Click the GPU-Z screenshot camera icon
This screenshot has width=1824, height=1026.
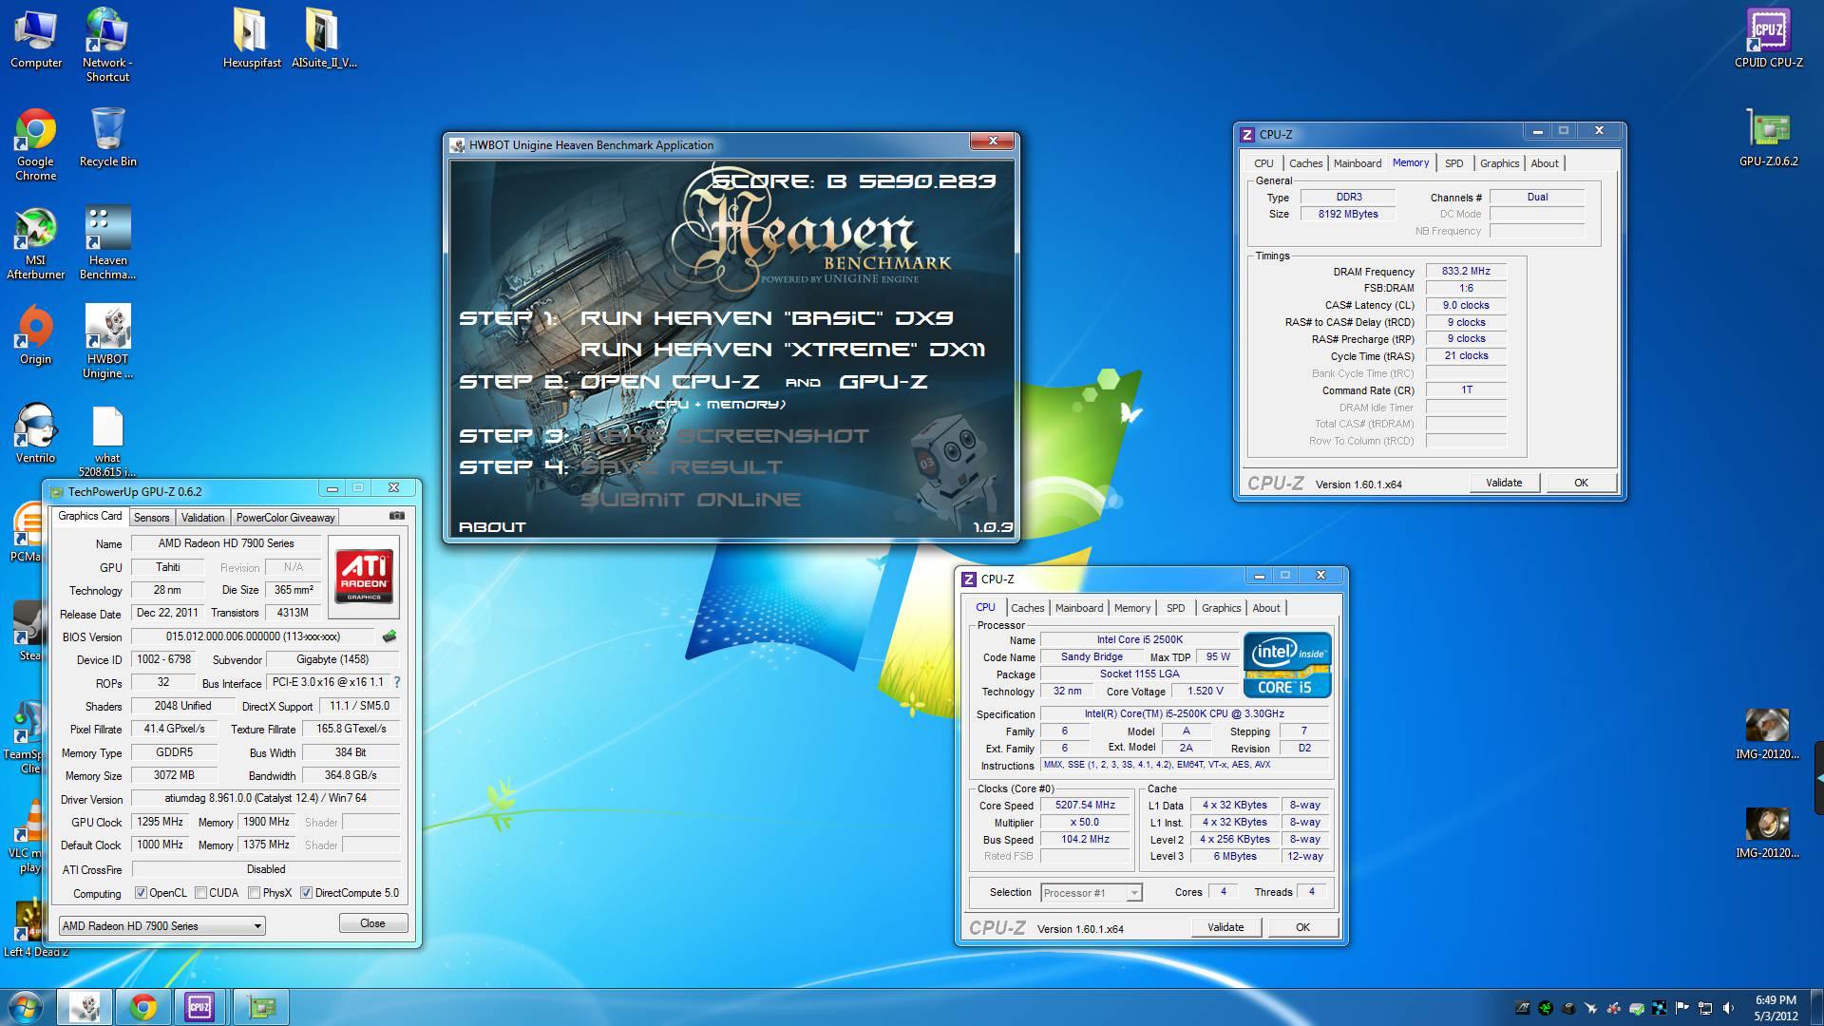(397, 516)
